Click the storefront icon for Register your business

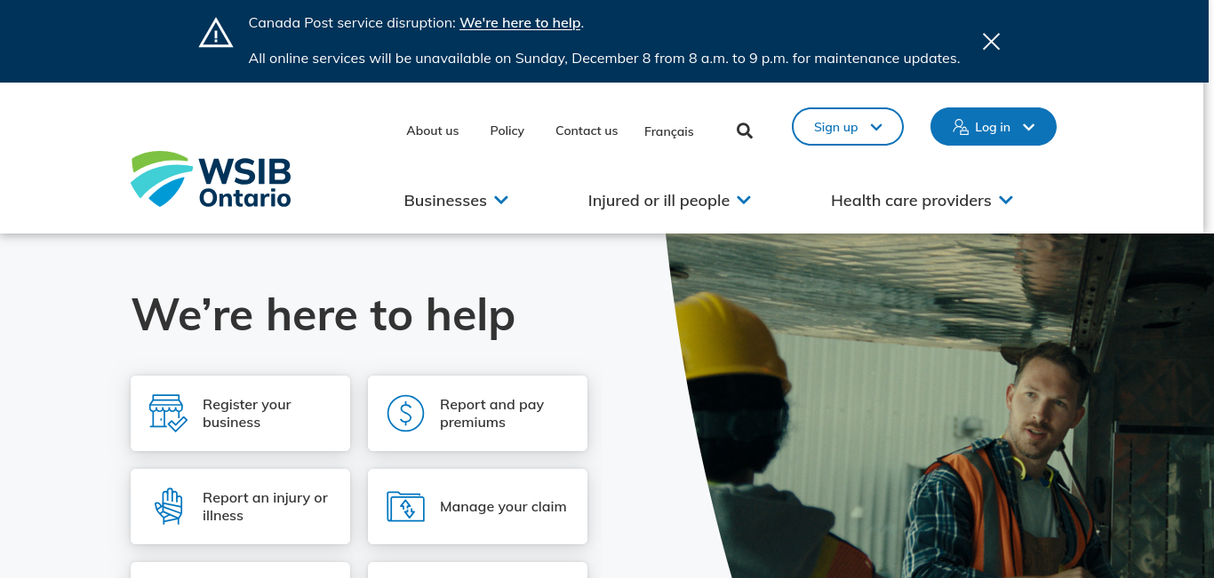coord(168,413)
